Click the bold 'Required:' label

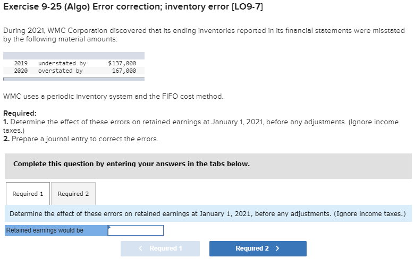(20, 113)
